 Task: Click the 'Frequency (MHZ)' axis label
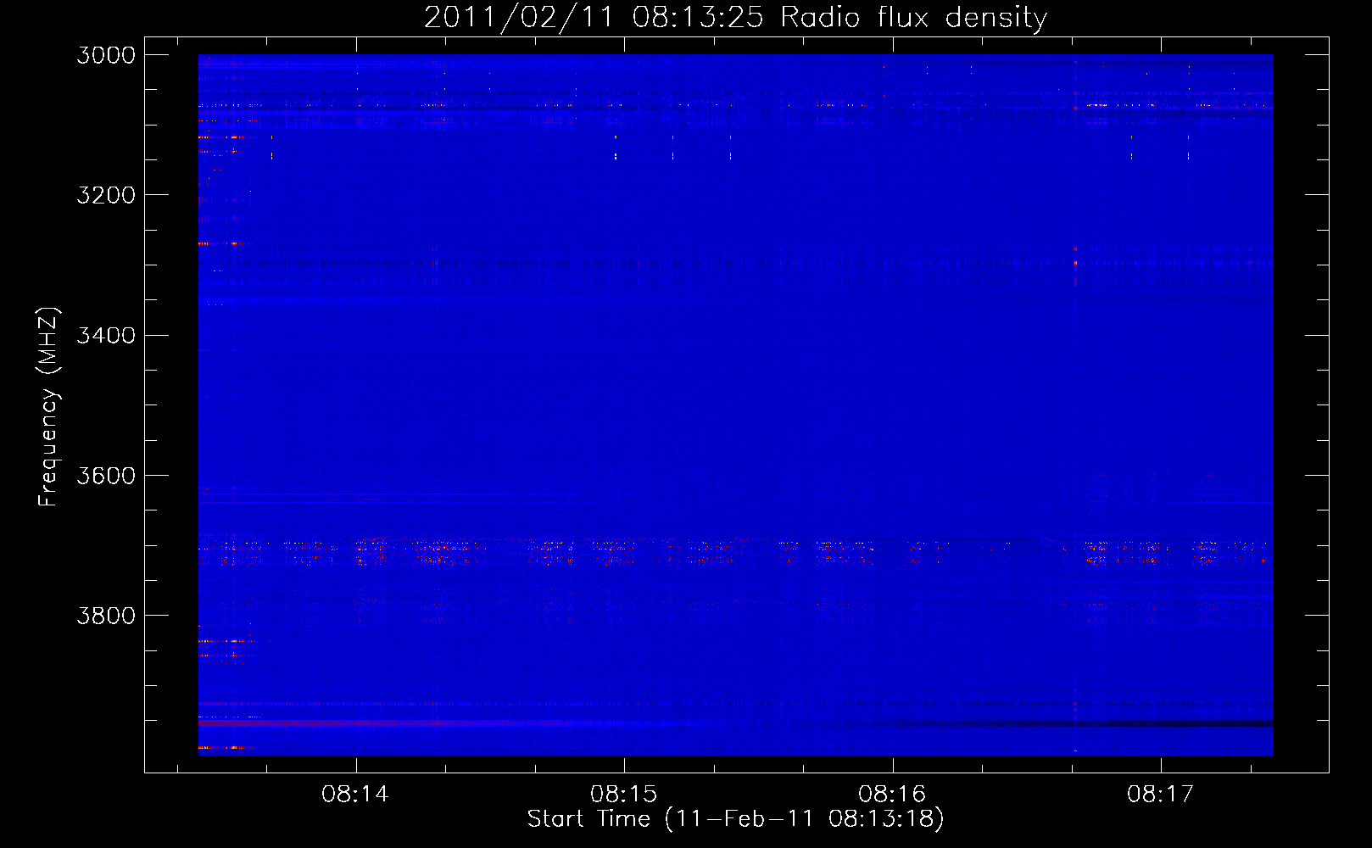coord(49,407)
